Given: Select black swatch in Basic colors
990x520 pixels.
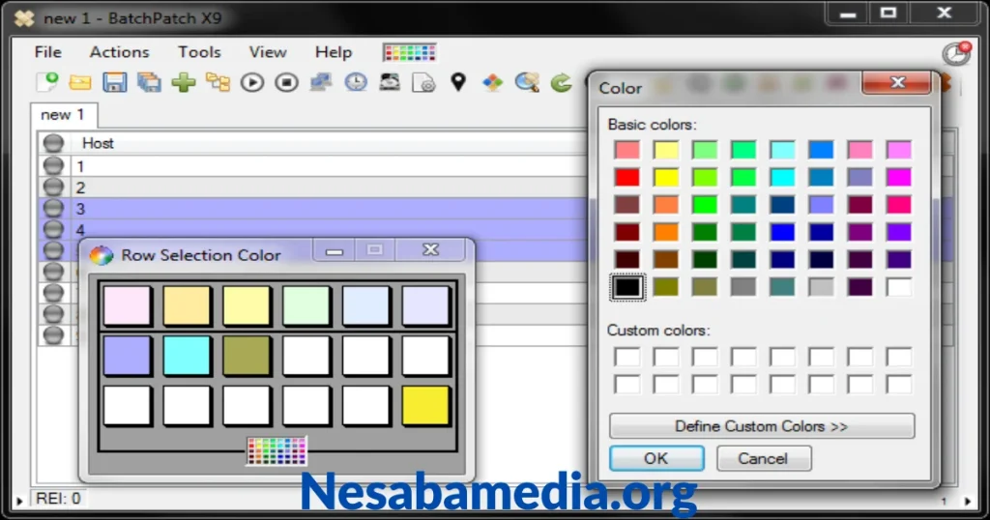Looking at the screenshot, I should 627,287.
